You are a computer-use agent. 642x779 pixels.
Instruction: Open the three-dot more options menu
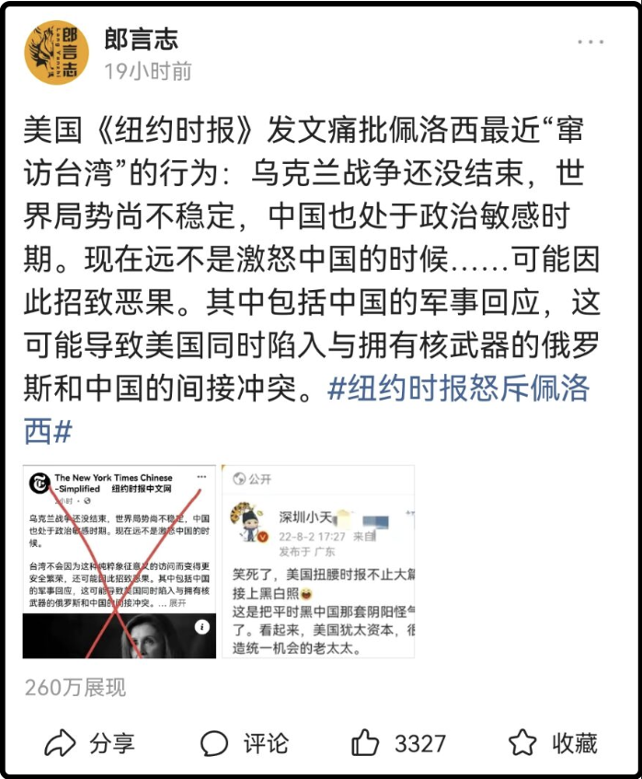(x=590, y=42)
